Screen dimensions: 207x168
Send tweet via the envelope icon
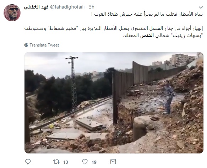coord(113,162)
